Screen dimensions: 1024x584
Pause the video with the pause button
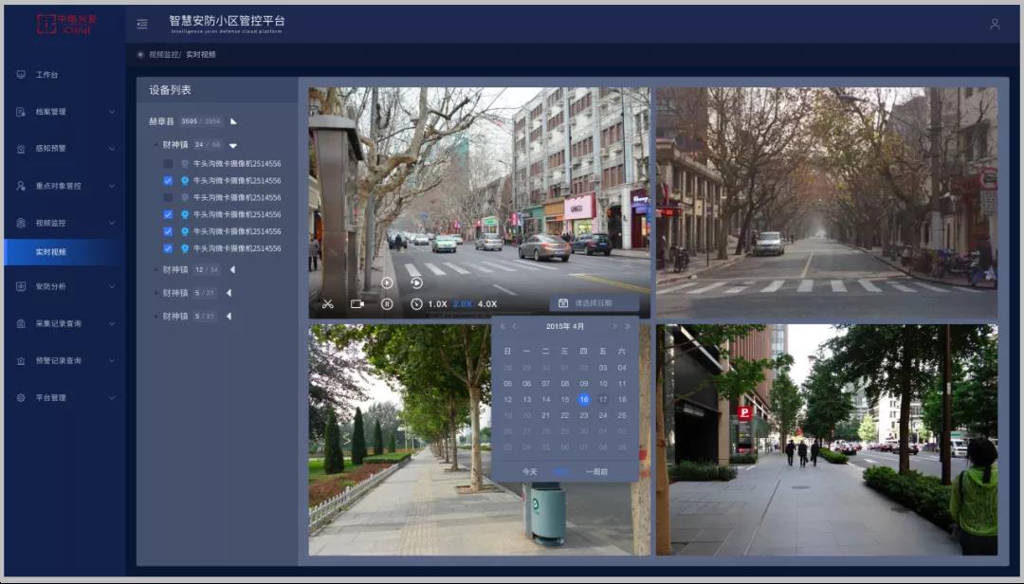click(x=387, y=304)
